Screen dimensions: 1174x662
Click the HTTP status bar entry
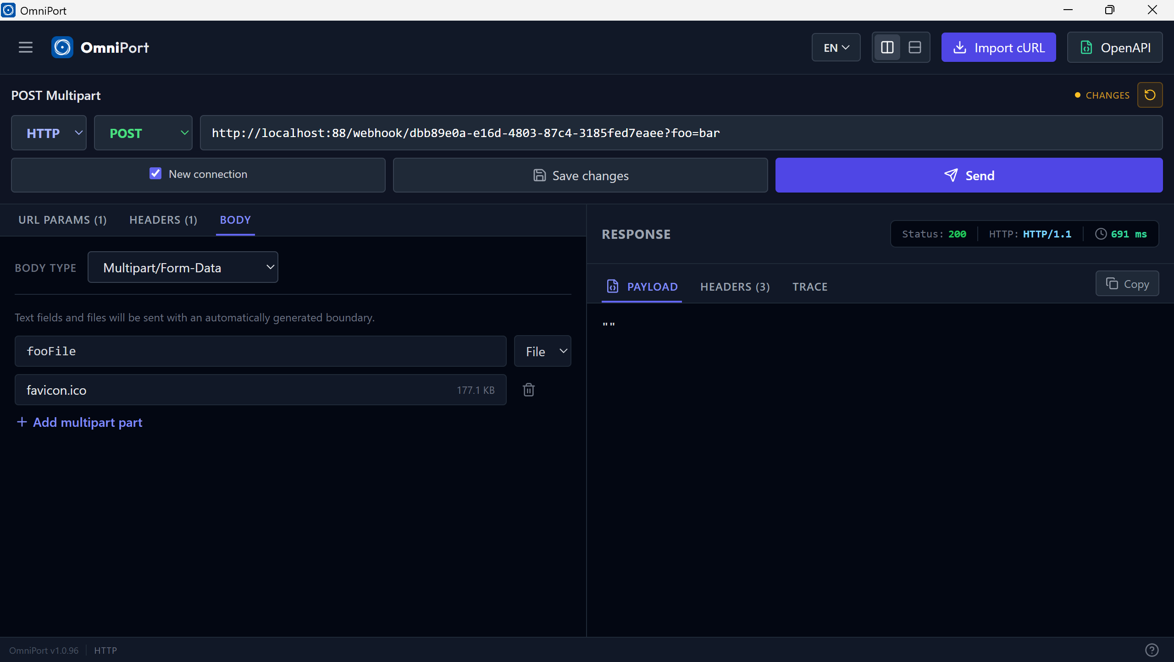105,650
